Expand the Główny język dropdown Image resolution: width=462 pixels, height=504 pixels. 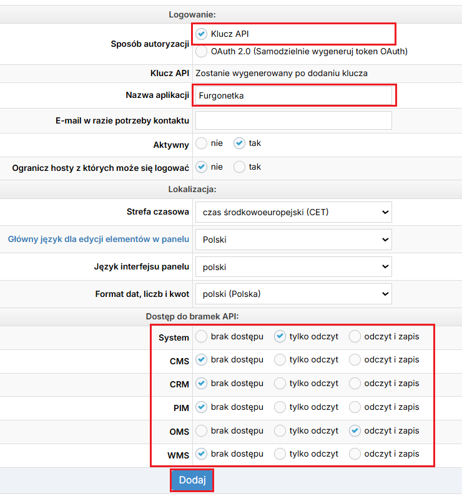(293, 240)
